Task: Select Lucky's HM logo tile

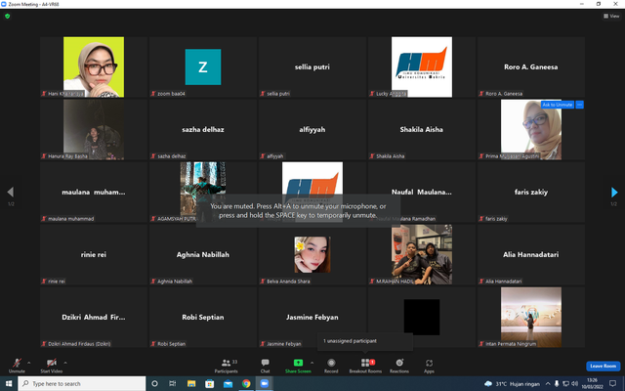Action: [422, 67]
